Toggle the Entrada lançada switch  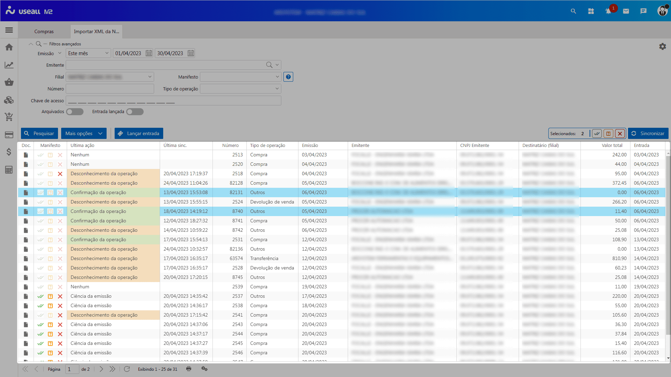tap(135, 112)
